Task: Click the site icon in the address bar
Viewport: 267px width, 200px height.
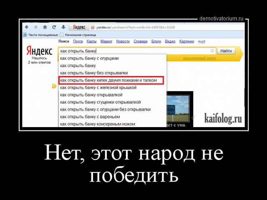Action: [93, 27]
